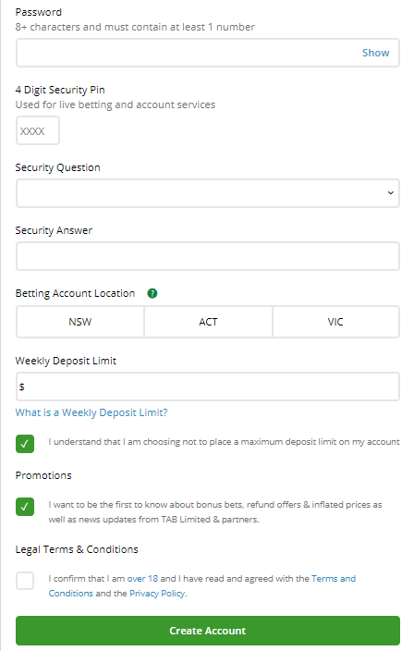414x651 pixels.
Task: Show the password text
Action: (x=375, y=53)
